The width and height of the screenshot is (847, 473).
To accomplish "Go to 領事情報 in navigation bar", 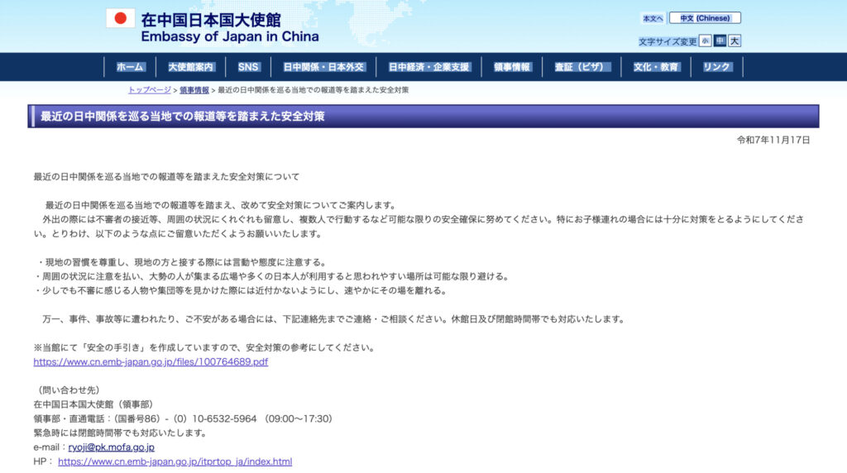I will pyautogui.click(x=512, y=67).
